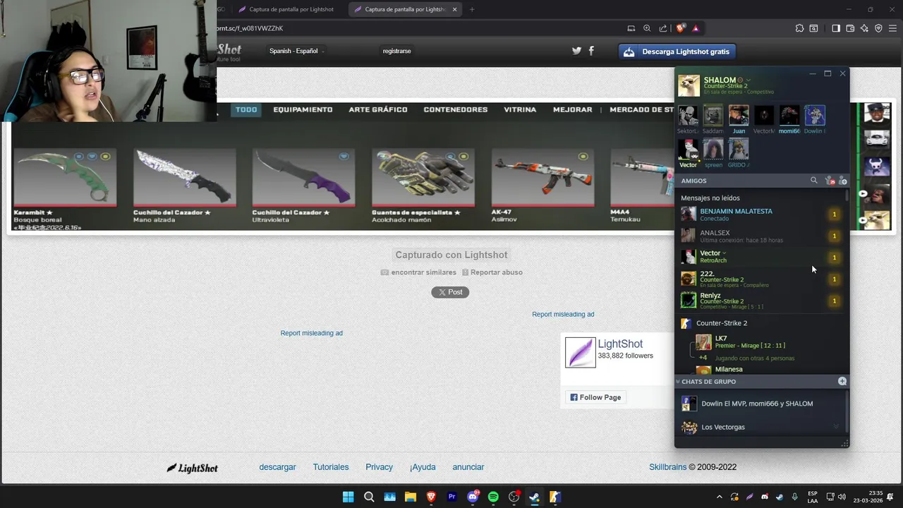The height and width of the screenshot is (508, 903).
Task: Open Discord from the taskbar
Action: [x=473, y=497]
